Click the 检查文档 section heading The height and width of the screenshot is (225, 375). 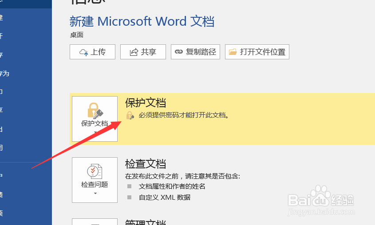(146, 164)
